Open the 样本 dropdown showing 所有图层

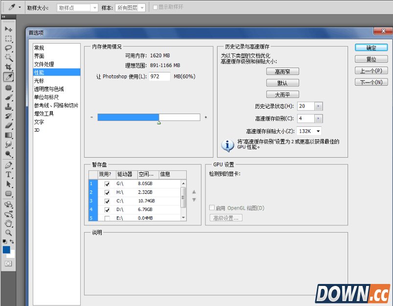tap(130, 7)
